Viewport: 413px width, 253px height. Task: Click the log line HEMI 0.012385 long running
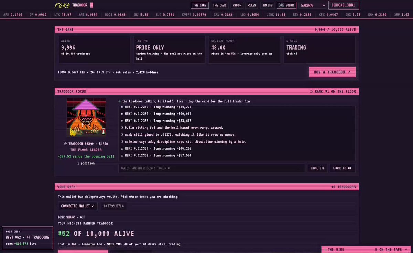[x=156, y=121]
